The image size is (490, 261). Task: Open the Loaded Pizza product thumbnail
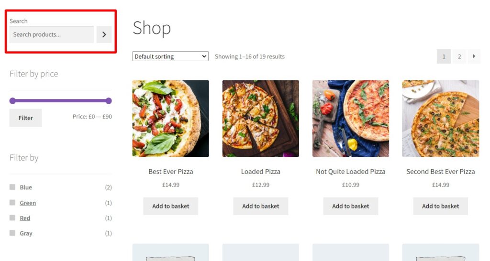(260, 119)
